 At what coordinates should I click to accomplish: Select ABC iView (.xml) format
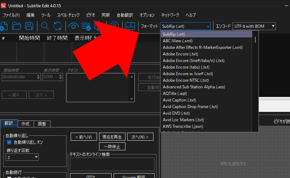206,41
